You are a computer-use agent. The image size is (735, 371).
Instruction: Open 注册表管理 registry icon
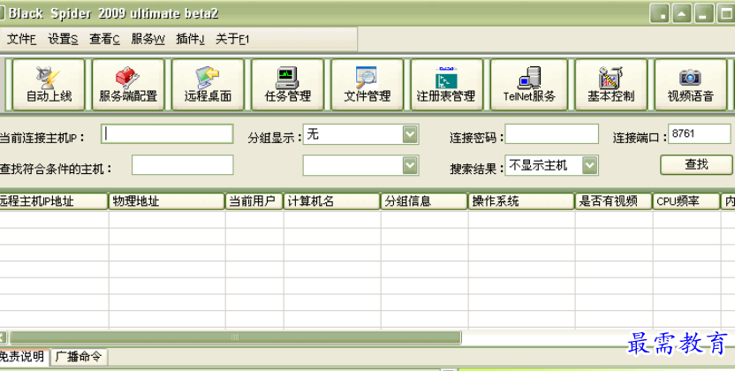447,85
